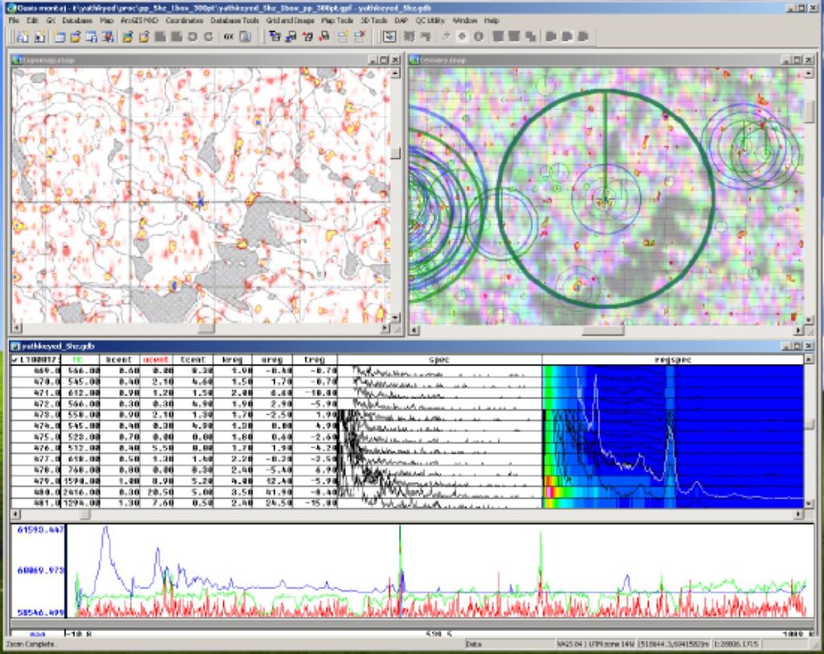Click the spec column header
This screenshot has width=824, height=654.
(439, 360)
